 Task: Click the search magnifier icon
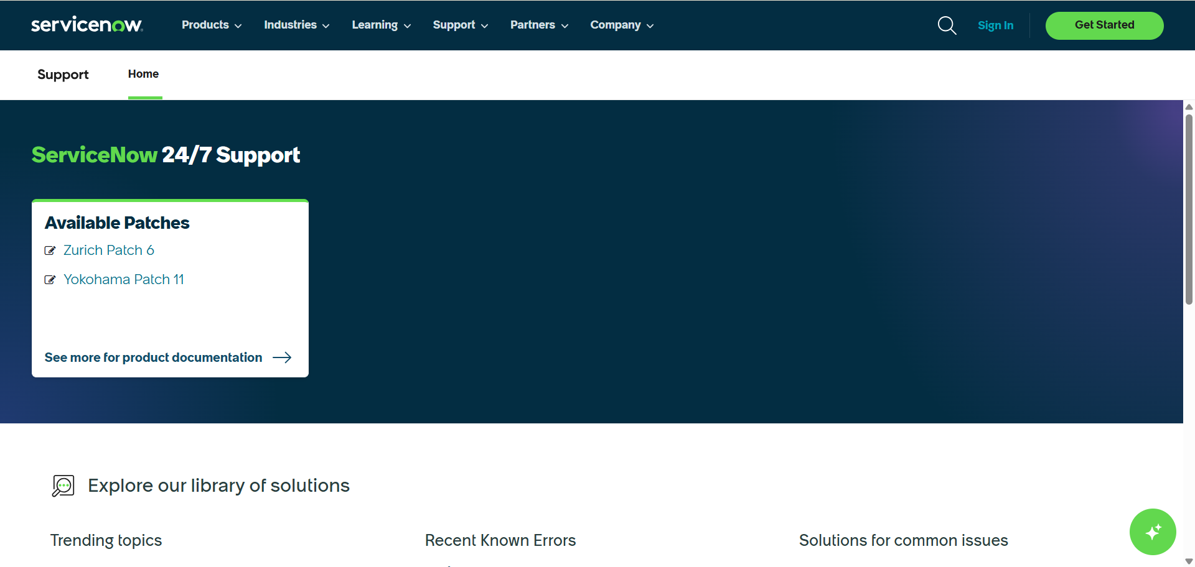point(947,25)
